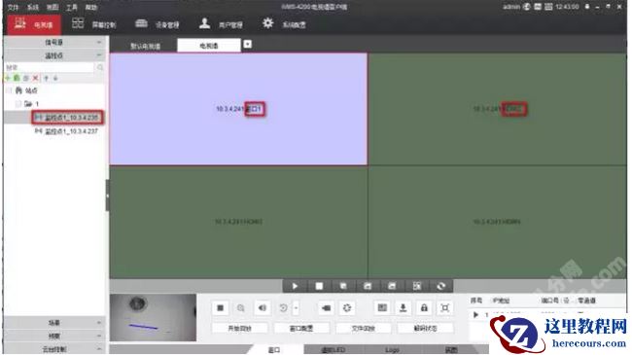Select the 10.3.4.241 HDMI2 wall window
This screenshot has width=632, height=355.
498,109
